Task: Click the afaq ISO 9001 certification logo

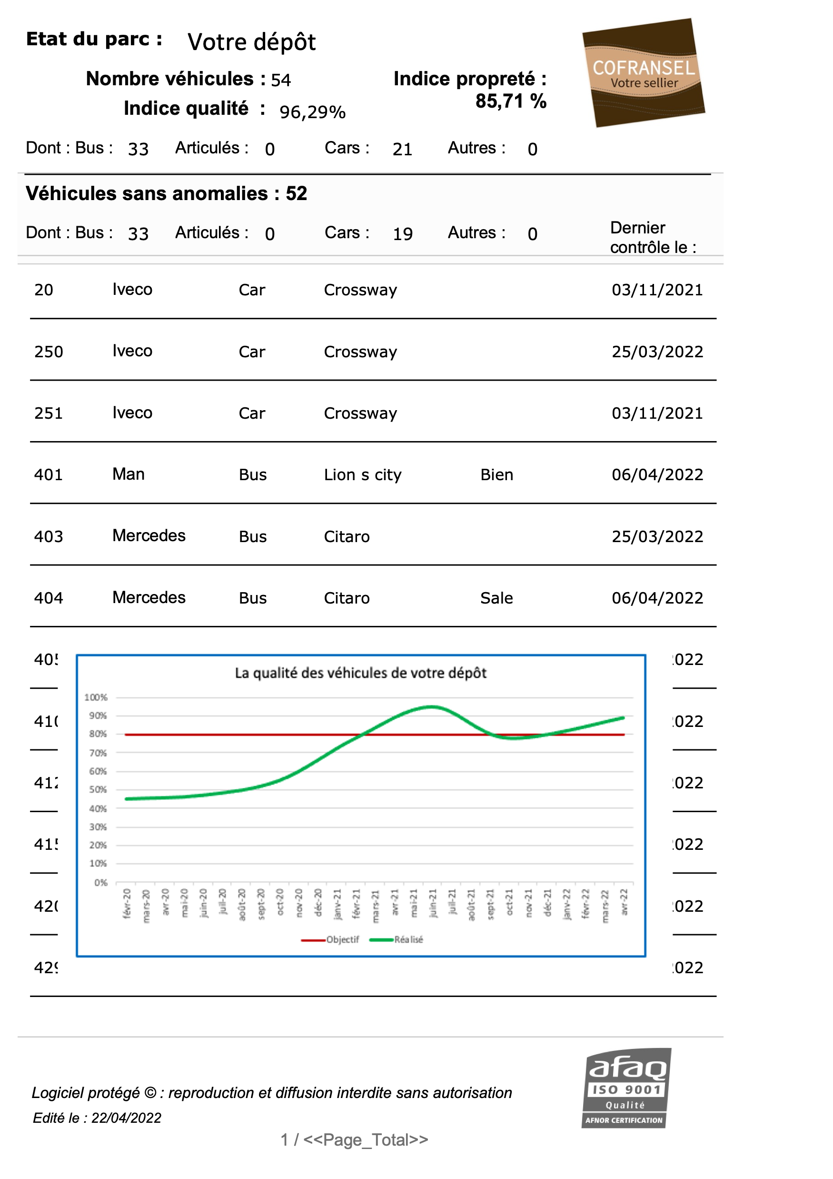Action: pyautogui.click(x=625, y=1088)
